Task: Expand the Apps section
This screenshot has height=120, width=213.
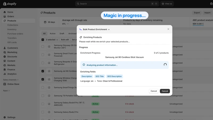Action: coord(6,91)
